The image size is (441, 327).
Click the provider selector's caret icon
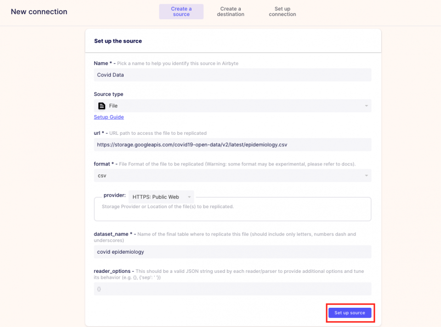[189, 197]
